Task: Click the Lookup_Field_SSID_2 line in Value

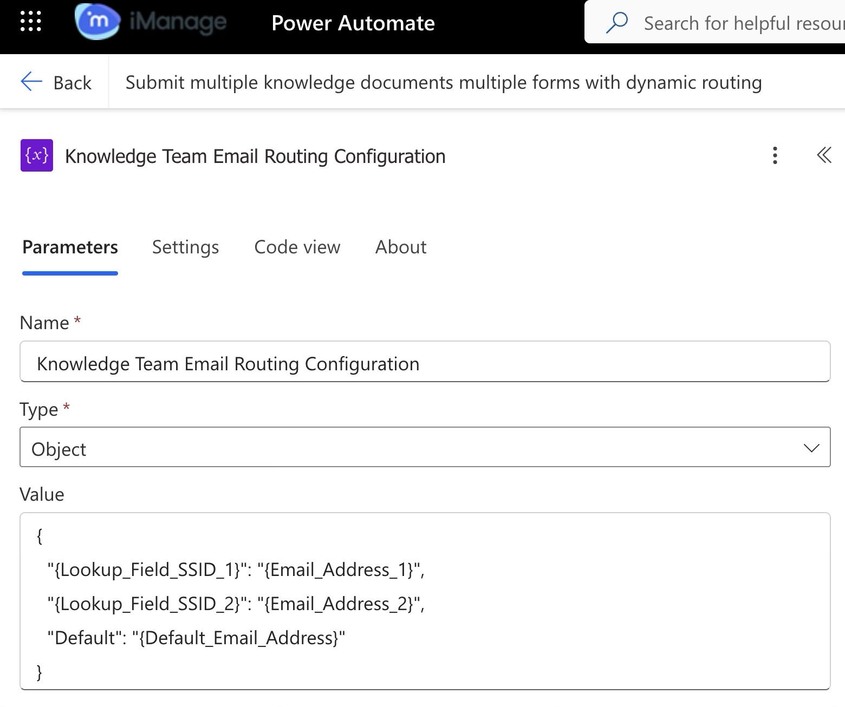Action: click(236, 604)
